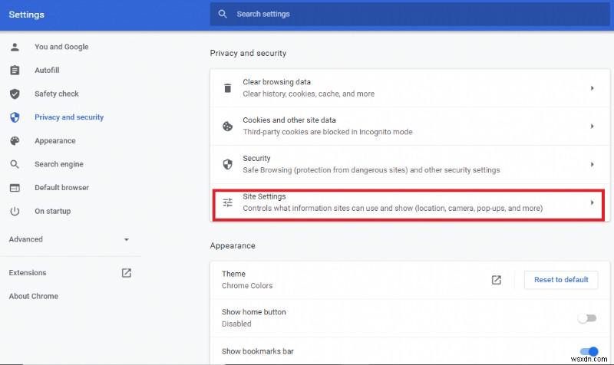Click the Safety check shield icon
The width and height of the screenshot is (614, 365).
coord(15,94)
